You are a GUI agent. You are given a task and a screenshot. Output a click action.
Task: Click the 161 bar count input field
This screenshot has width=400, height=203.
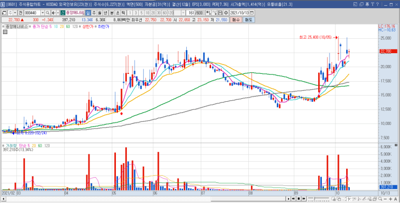click(x=190, y=13)
